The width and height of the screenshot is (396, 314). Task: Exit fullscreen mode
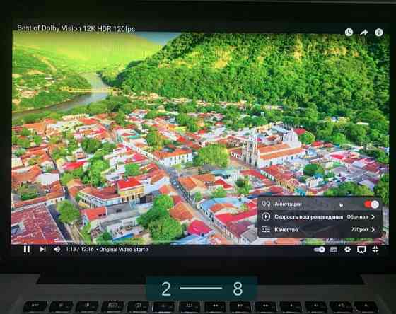click(375, 250)
